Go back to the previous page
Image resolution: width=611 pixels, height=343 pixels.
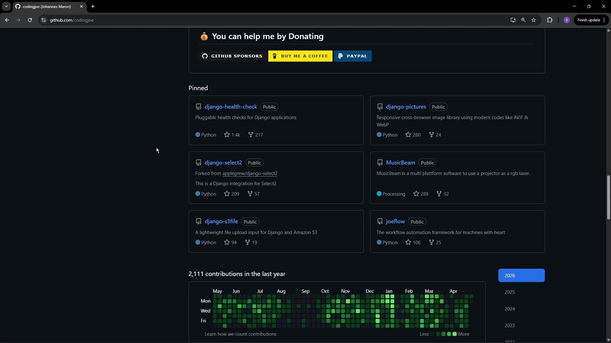7,20
